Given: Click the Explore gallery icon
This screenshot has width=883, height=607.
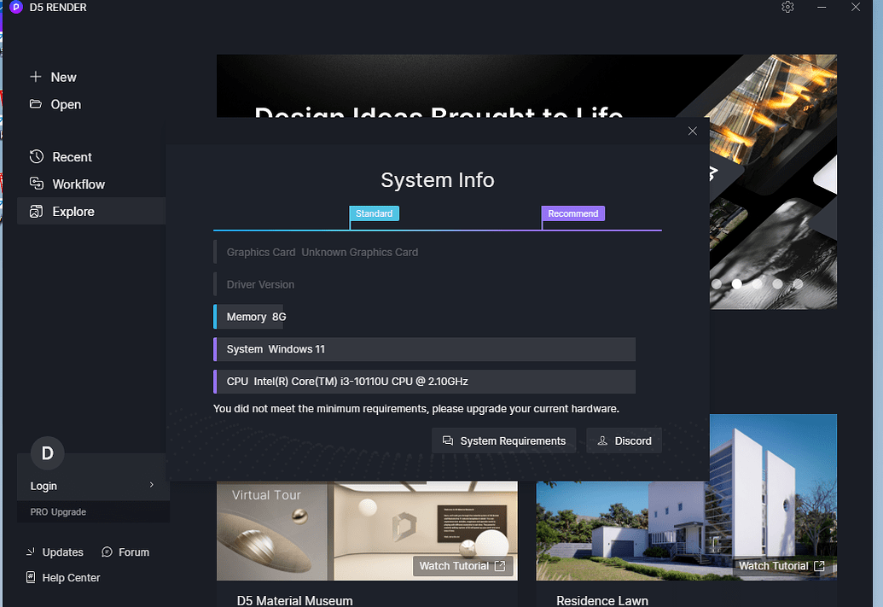Looking at the screenshot, I should pyautogui.click(x=36, y=212).
